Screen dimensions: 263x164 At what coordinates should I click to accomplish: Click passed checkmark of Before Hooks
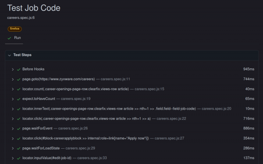click(x=18, y=69)
